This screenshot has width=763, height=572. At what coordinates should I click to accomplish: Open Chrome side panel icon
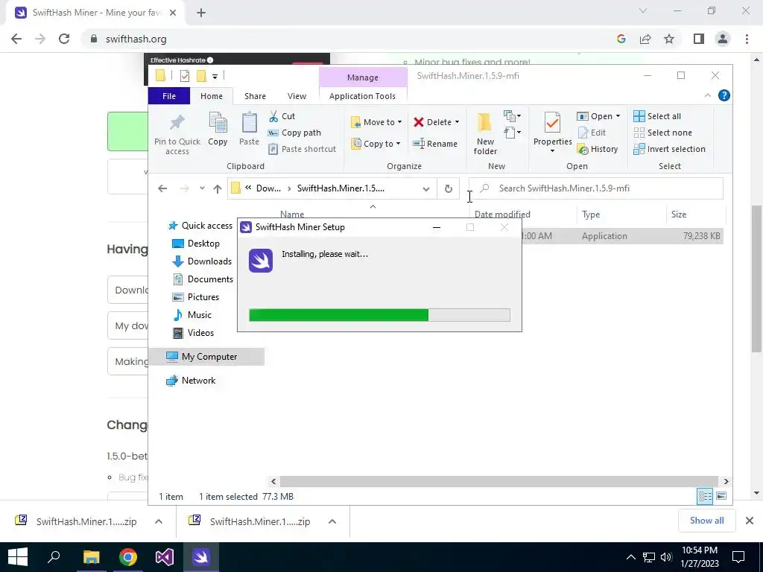[x=699, y=39]
